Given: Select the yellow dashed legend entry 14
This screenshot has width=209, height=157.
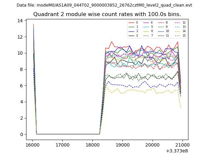Looking at the screenshot, I should [x=180, y=31].
